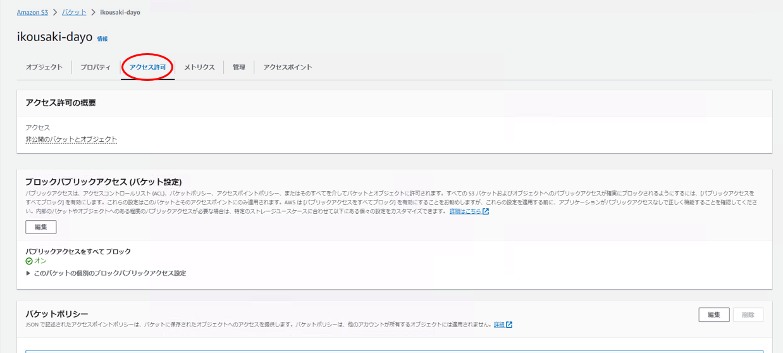Click 削除 button in バケットポリシー section
The image size is (783, 353).
tap(748, 315)
